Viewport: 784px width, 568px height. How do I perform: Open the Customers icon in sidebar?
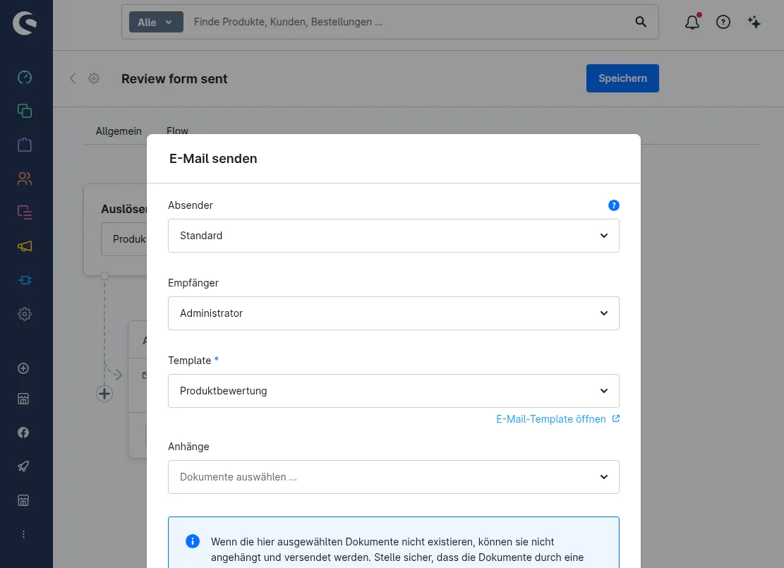coord(25,179)
